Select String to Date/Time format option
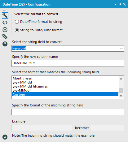The image size is (128, 142). [39, 30]
